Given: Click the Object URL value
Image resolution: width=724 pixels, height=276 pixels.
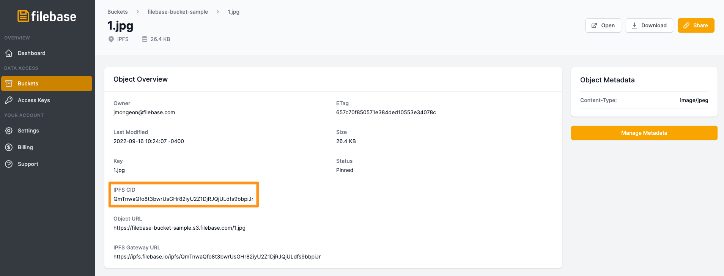Looking at the screenshot, I should pos(179,228).
